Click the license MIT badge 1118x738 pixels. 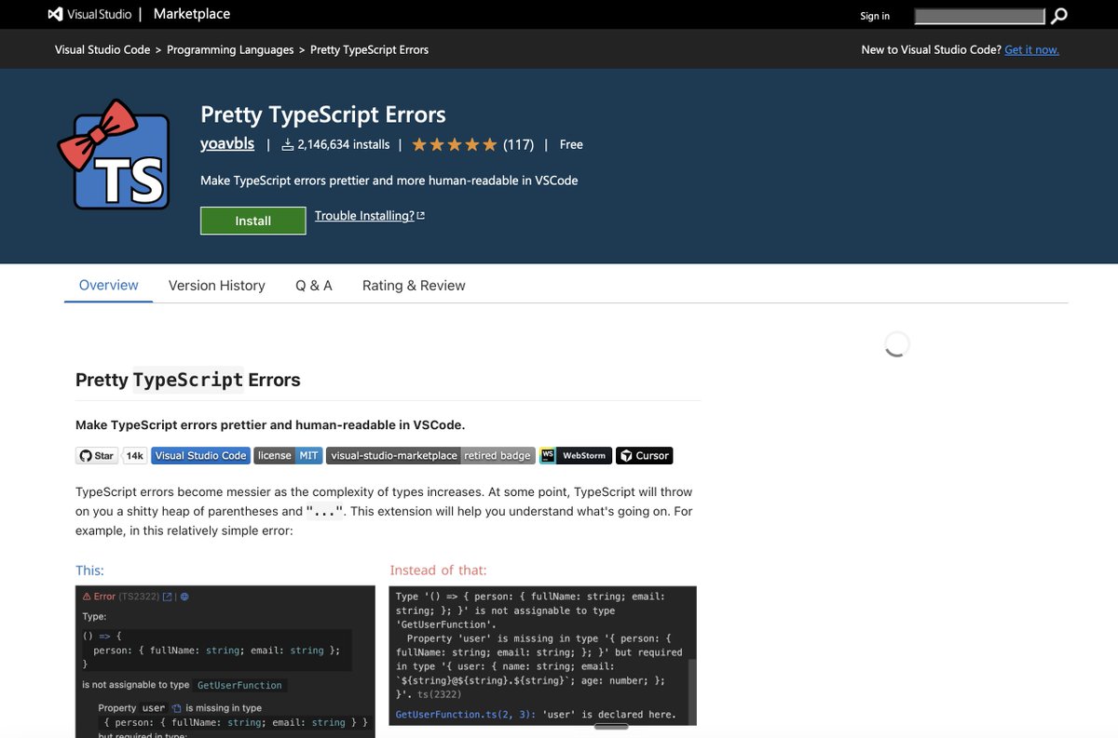coord(288,455)
